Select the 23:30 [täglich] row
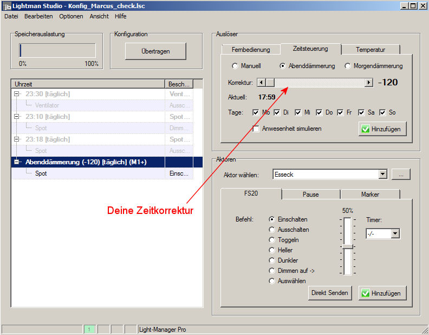The width and height of the screenshot is (429, 335). tap(102, 94)
